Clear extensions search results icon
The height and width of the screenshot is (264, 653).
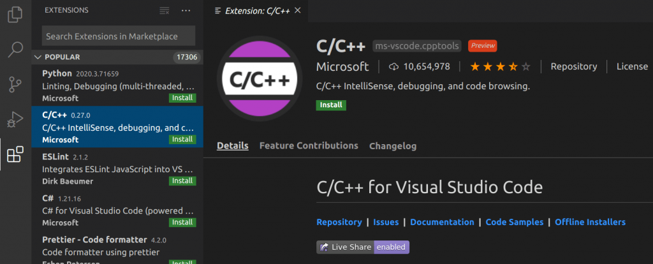pos(165,11)
